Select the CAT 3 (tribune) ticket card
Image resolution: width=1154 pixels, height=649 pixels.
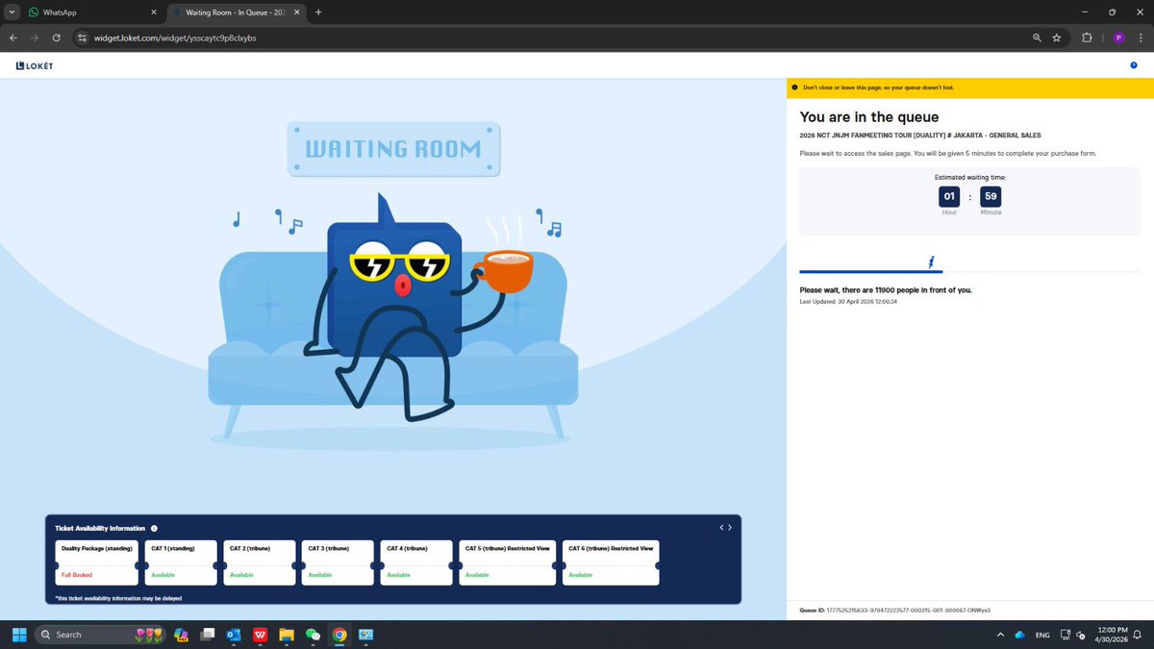[x=338, y=562]
